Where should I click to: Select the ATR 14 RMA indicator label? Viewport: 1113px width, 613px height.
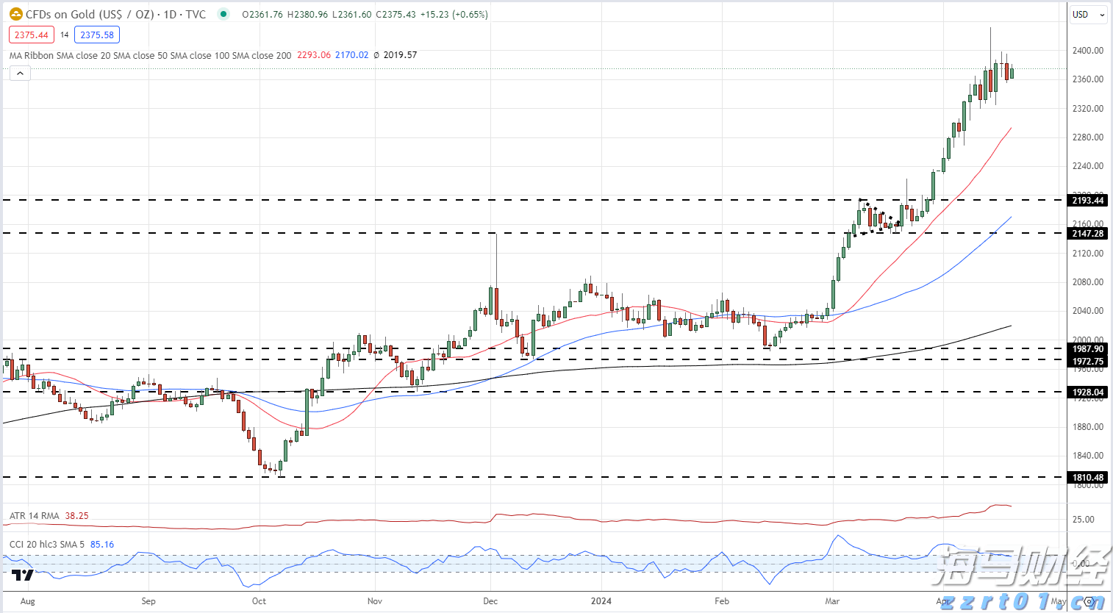[x=35, y=516]
